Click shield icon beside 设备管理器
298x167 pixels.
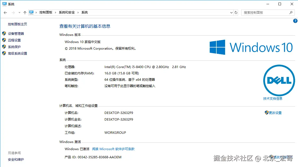[x=4, y=34]
